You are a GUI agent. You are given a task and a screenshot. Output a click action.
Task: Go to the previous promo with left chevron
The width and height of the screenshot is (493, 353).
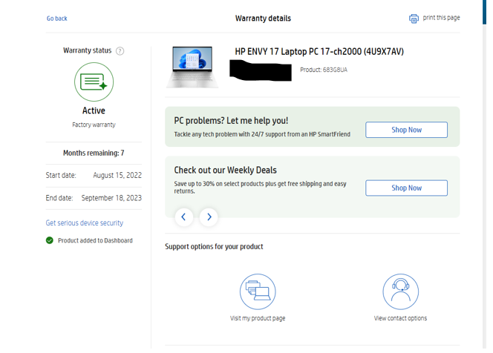pos(184,217)
